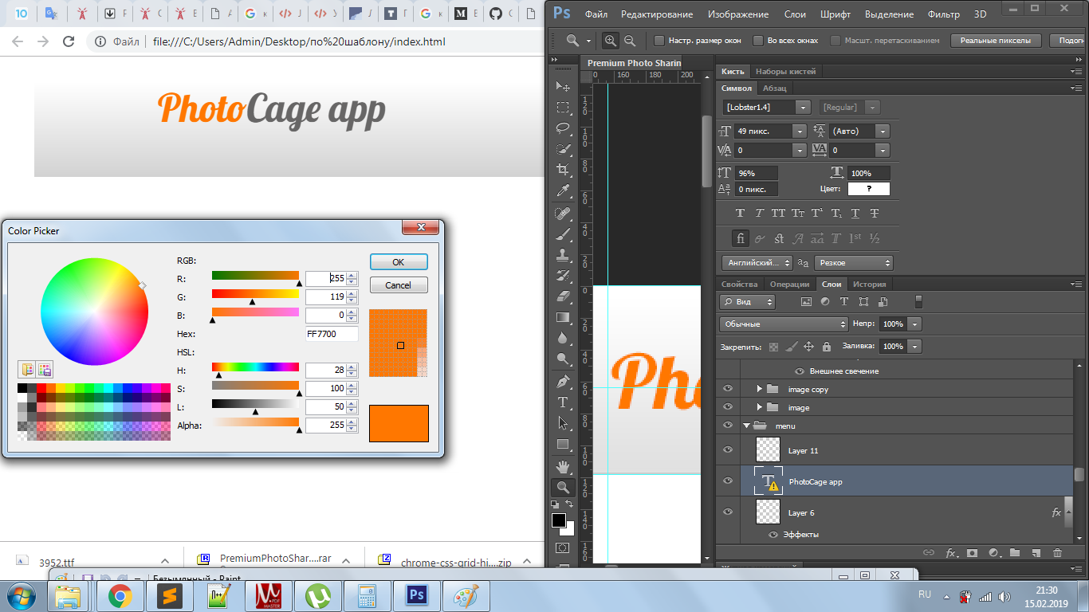The width and height of the screenshot is (1089, 612).
Task: Expand the 'image' layer group
Action: click(x=760, y=407)
